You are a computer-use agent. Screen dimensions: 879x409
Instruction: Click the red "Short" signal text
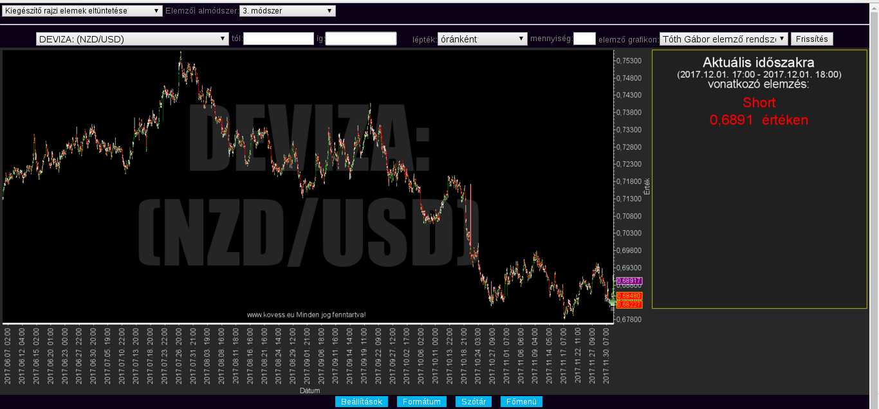pos(759,103)
